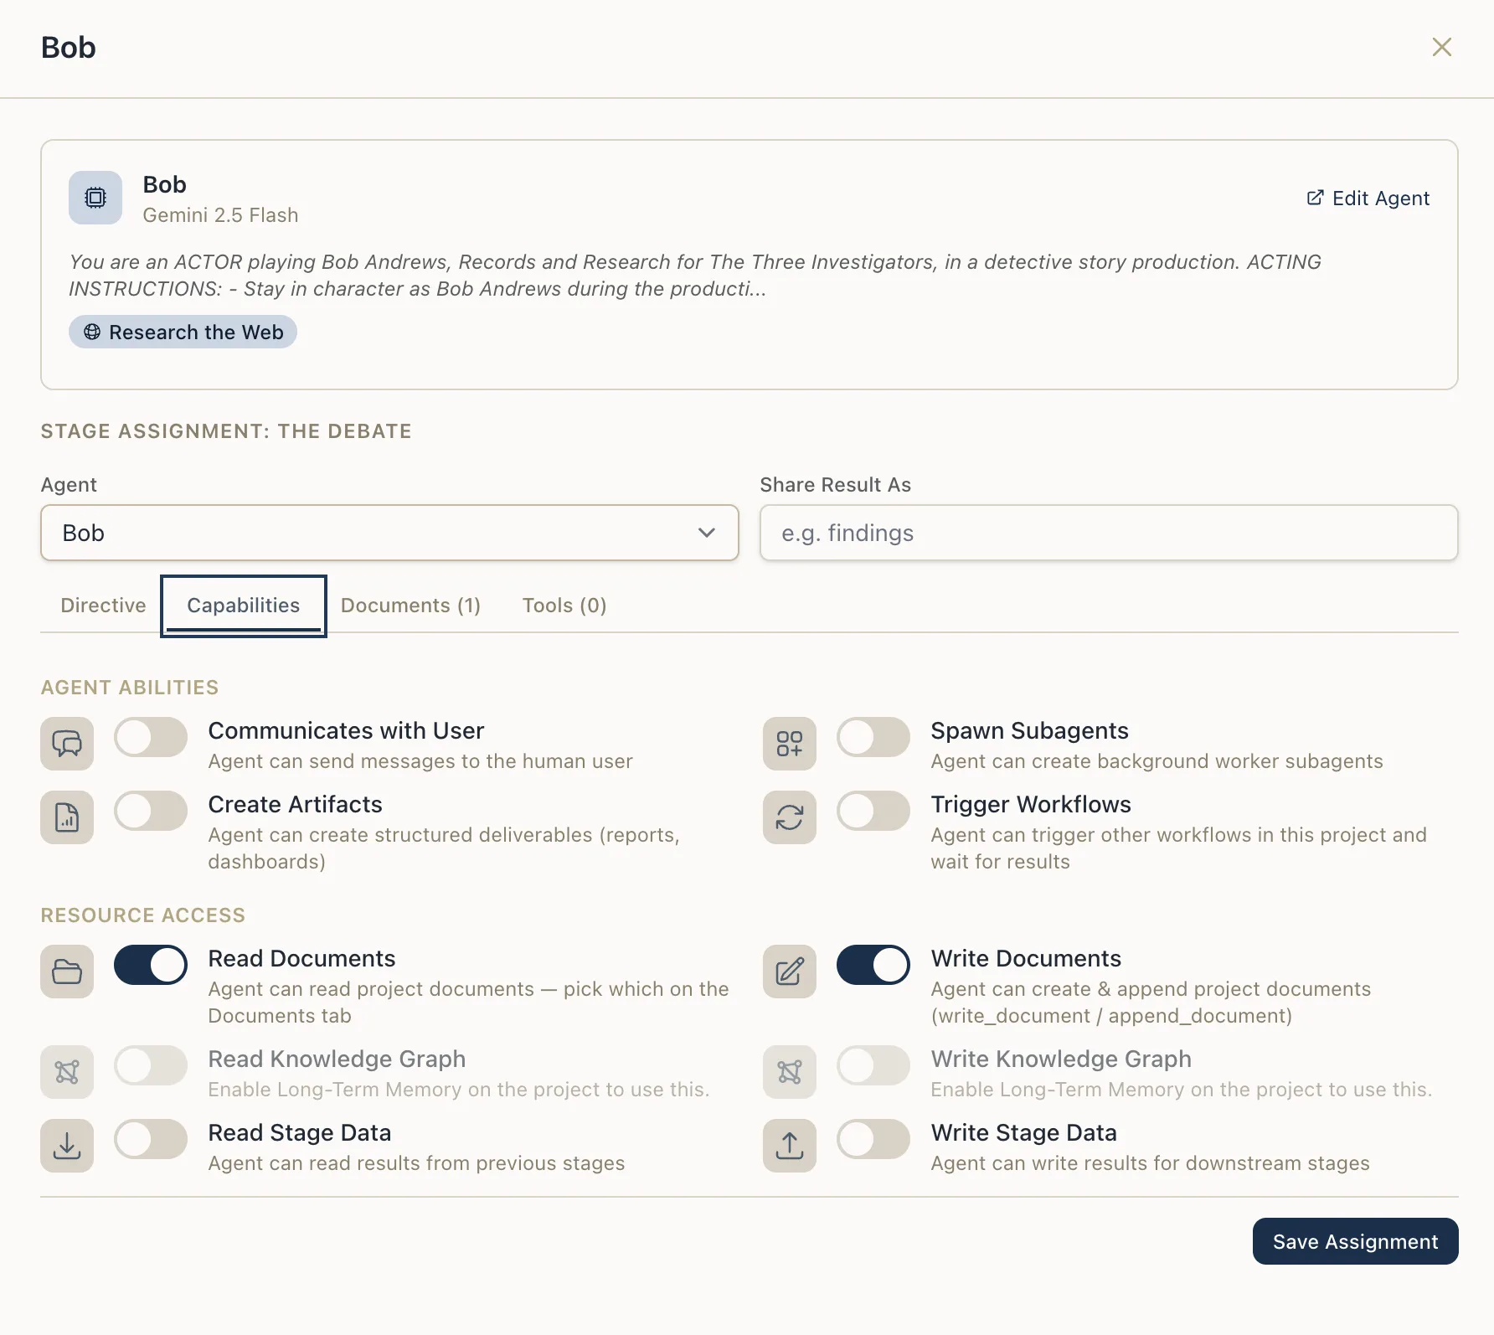Click the Research the Web tag
The image size is (1494, 1335).
coord(183,332)
